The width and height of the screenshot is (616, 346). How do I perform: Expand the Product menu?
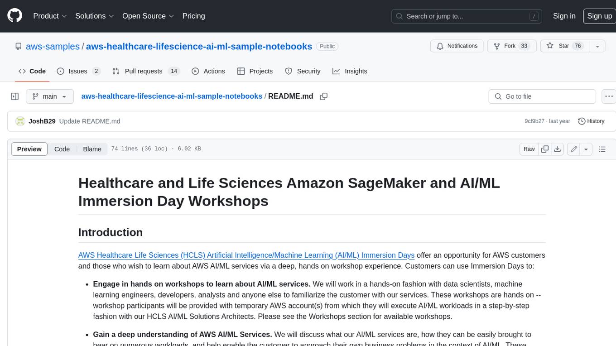coord(50,16)
